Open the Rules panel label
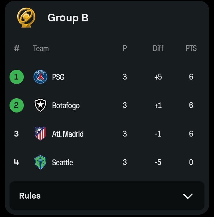214x217 pixels. [30, 196]
